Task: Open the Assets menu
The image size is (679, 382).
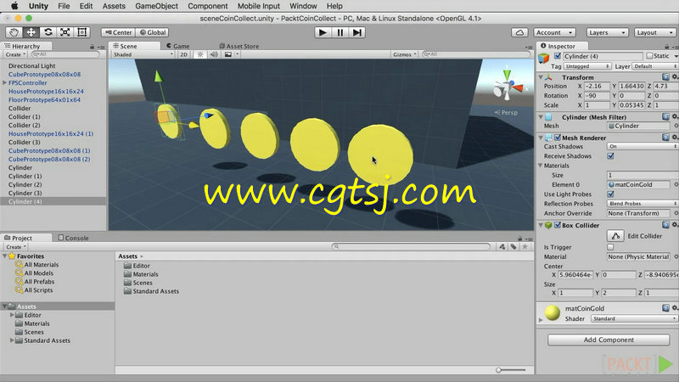Action: 114,6
